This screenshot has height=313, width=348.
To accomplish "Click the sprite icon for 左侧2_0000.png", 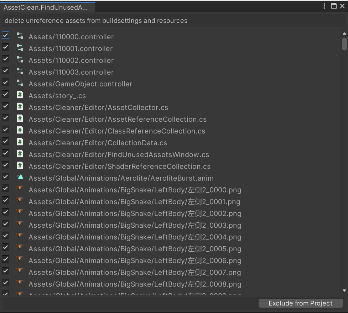I will click(20, 189).
